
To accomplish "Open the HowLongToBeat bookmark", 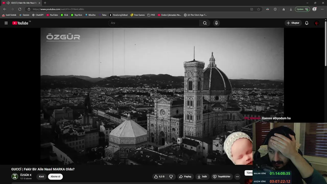I will click(119, 15).
